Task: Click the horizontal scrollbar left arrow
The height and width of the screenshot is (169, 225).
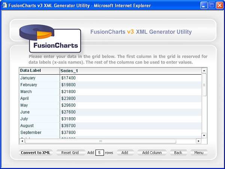Action: (22, 141)
